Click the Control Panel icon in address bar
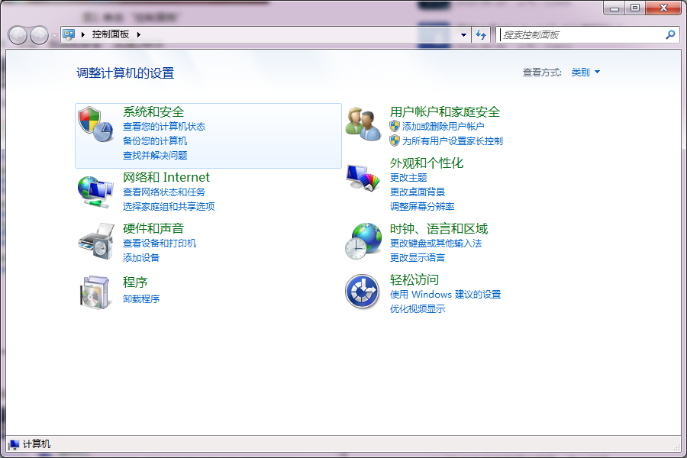Screen dimensions: 687x458 (68, 34)
